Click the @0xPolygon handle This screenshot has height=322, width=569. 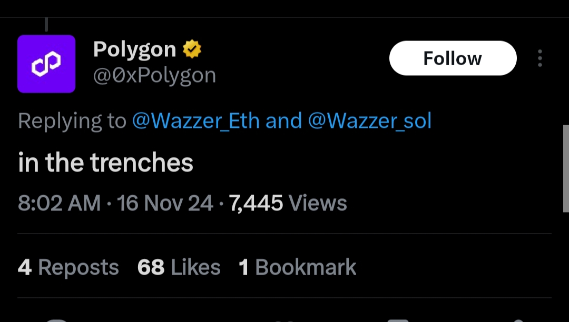(154, 75)
